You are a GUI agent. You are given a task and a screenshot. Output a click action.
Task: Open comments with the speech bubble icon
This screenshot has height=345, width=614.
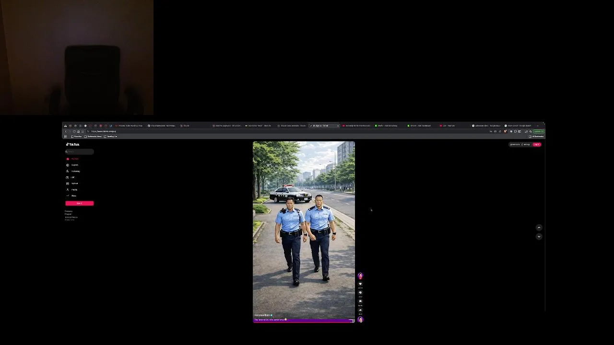click(x=360, y=292)
